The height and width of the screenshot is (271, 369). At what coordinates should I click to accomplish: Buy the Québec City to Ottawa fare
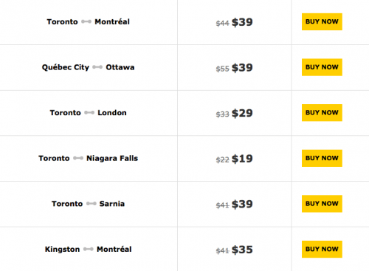click(322, 67)
